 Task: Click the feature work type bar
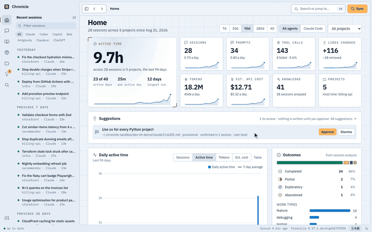[330, 210]
